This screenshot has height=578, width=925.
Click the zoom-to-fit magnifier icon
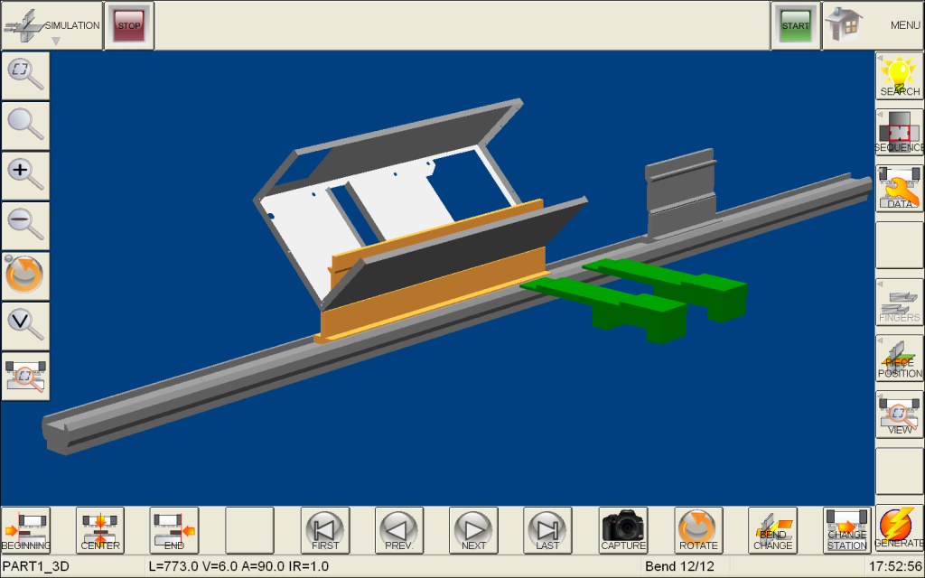[x=25, y=75]
